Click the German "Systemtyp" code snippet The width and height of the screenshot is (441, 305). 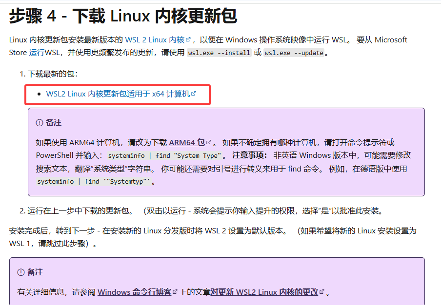(93, 181)
